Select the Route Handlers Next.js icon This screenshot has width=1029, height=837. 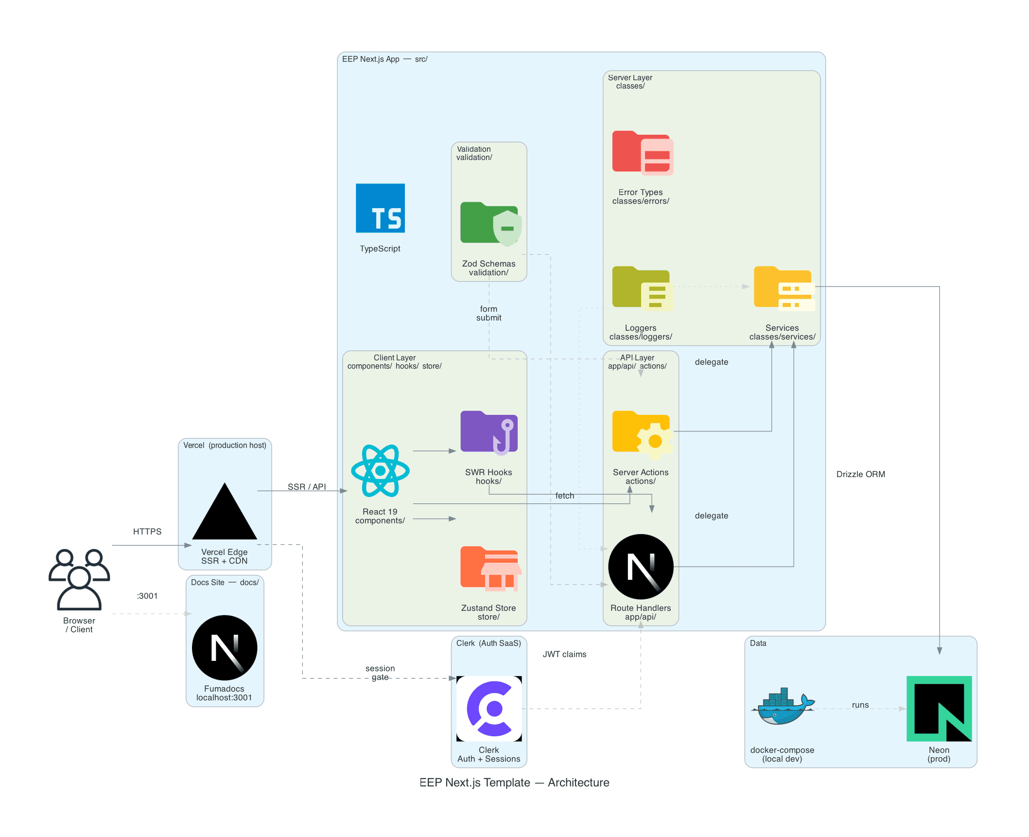click(641, 567)
